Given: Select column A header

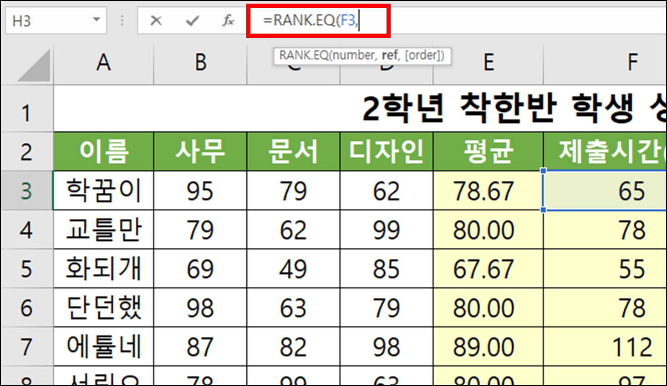Looking at the screenshot, I should 104,64.
